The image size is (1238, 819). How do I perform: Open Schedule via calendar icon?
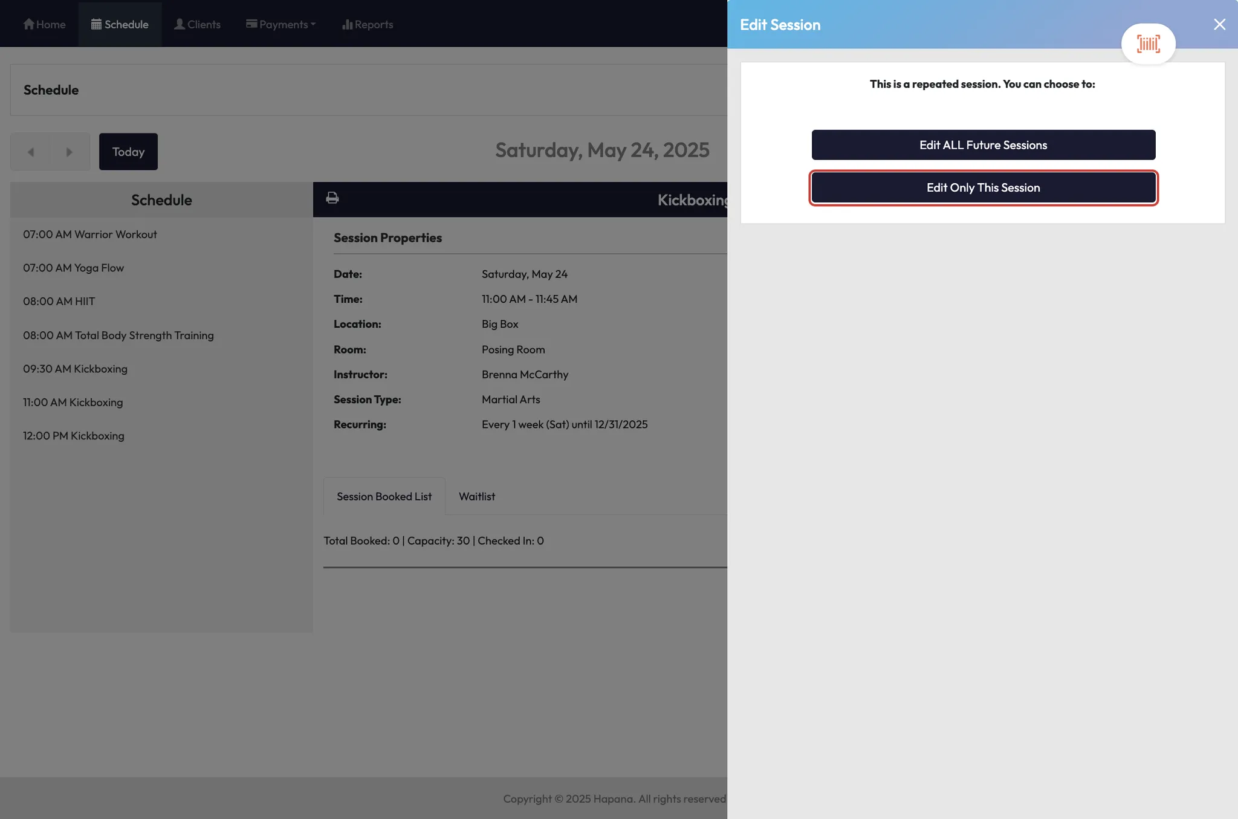click(96, 24)
